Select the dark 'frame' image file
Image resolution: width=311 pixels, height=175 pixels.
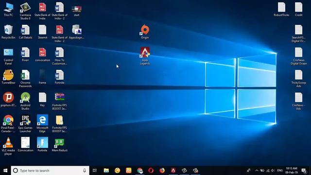(42, 77)
